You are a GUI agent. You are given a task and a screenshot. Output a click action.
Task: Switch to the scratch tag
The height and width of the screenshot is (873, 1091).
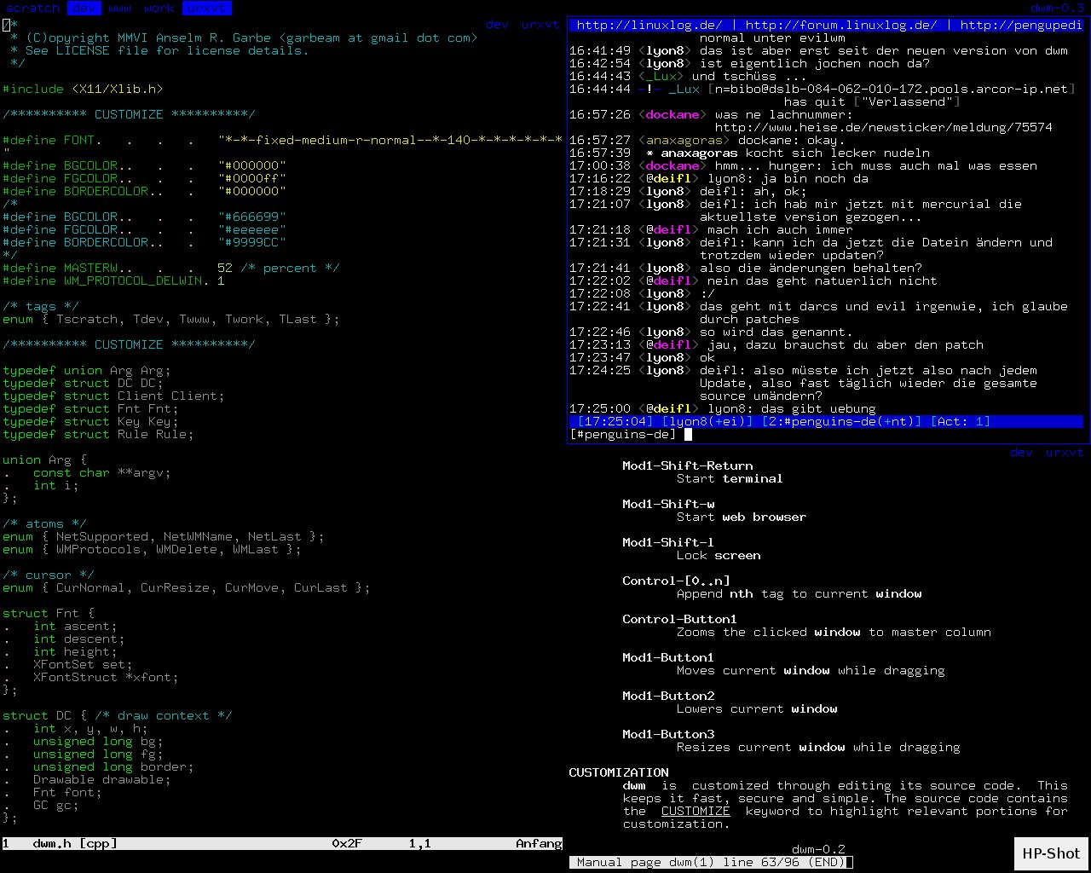pyautogui.click(x=32, y=8)
